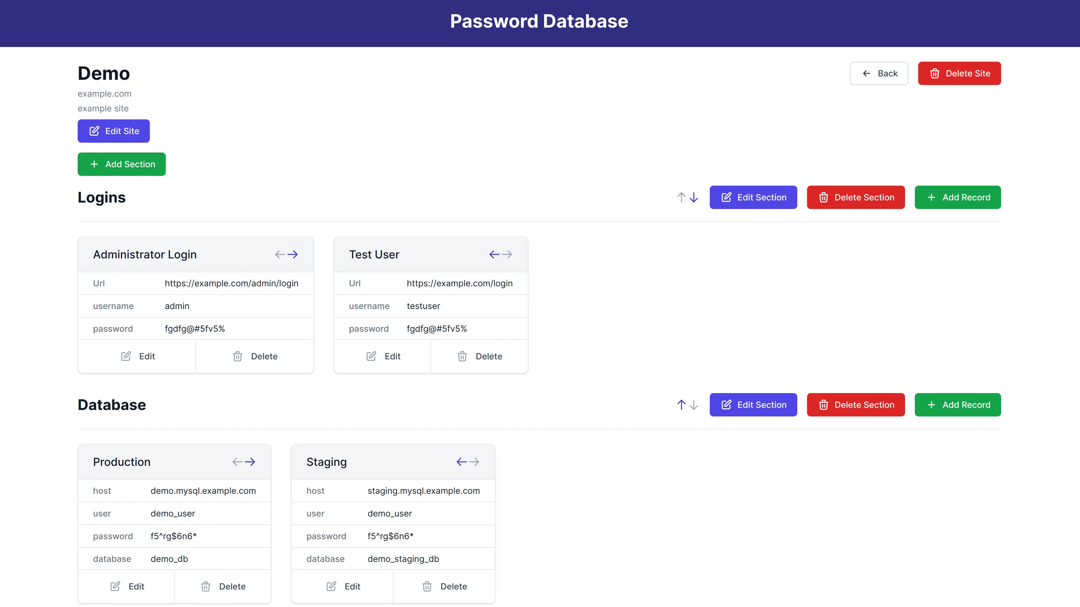Click the left arrow on the Staging card

click(x=461, y=462)
